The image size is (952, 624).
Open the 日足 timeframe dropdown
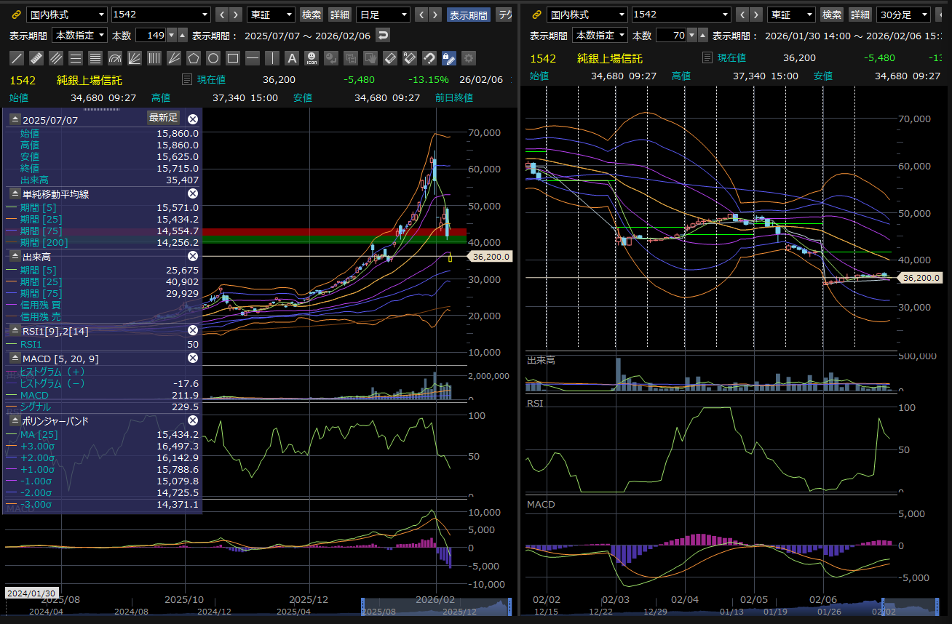(x=384, y=15)
